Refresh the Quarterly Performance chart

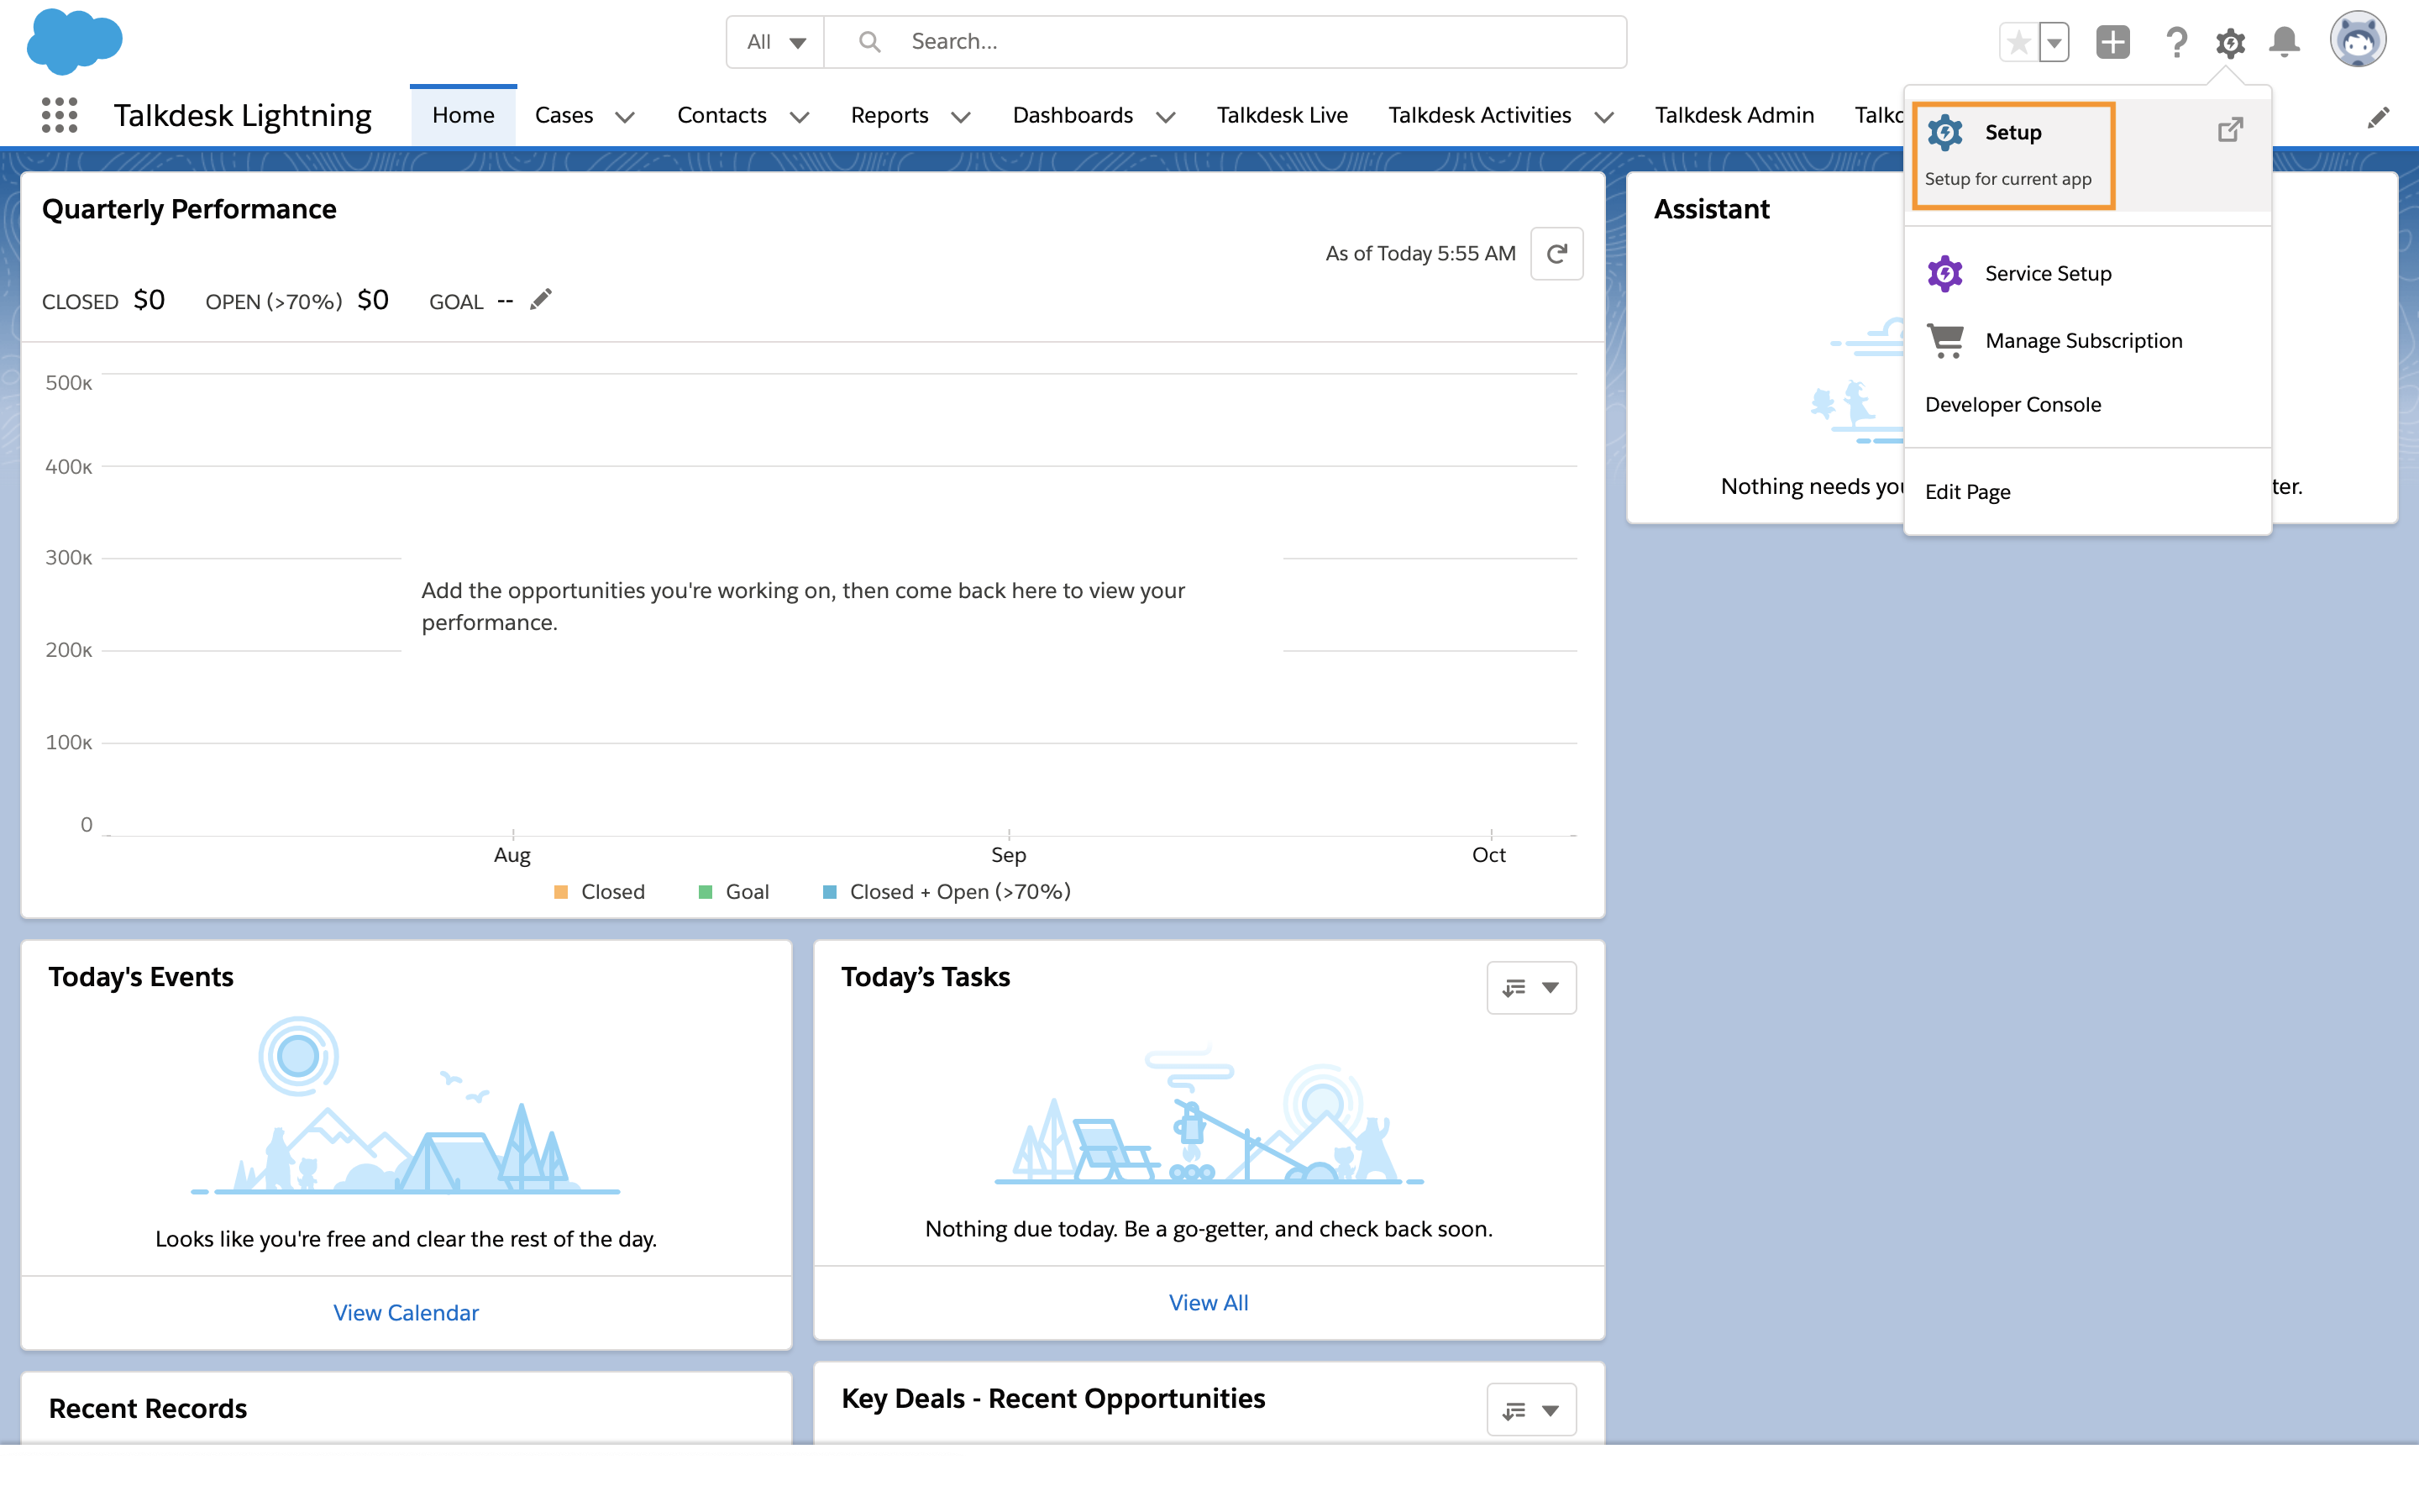click(x=1556, y=254)
